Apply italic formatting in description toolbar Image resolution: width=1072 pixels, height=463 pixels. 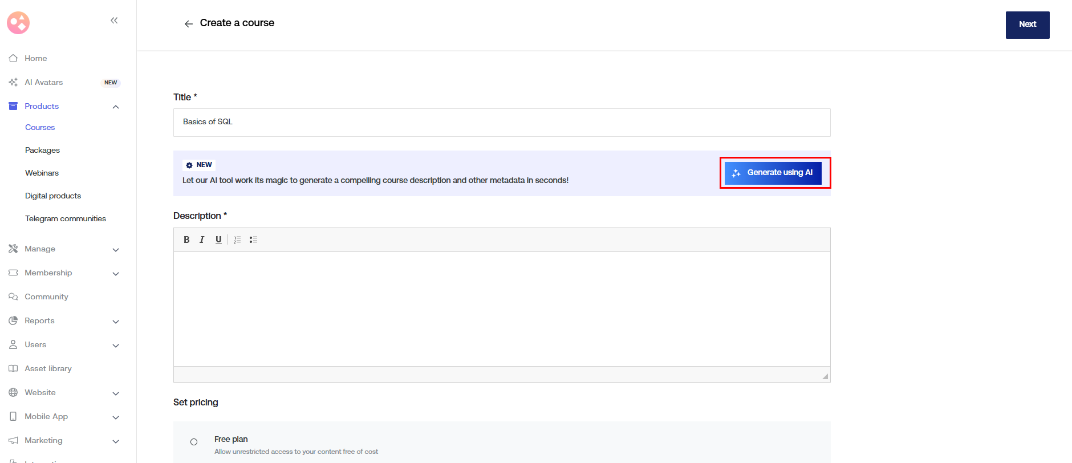click(x=202, y=240)
